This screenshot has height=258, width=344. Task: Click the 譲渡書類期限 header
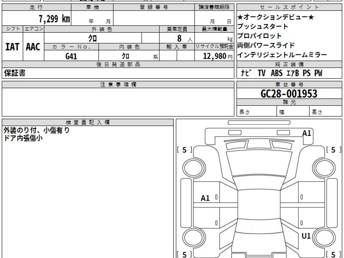tap(214, 7)
